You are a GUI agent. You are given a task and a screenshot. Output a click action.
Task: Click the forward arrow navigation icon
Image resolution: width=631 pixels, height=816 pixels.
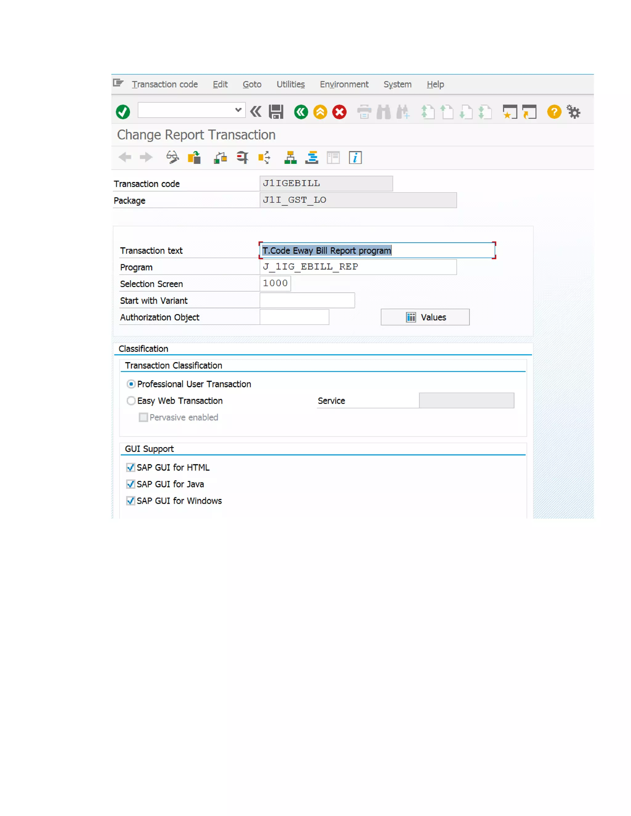click(146, 157)
